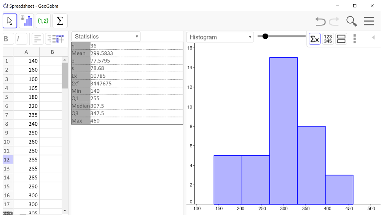Select cell with value 250

pyautogui.click(x=26, y=133)
